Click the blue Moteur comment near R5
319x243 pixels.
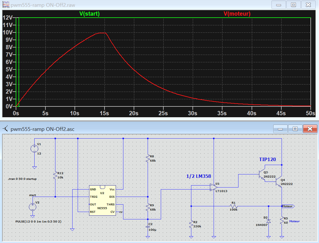pos(294,221)
